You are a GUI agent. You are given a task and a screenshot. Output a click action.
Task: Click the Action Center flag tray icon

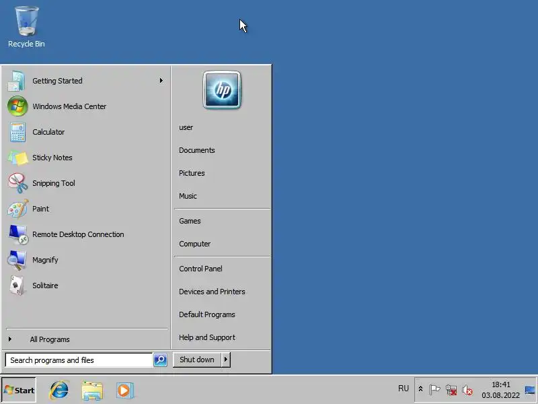pos(434,390)
